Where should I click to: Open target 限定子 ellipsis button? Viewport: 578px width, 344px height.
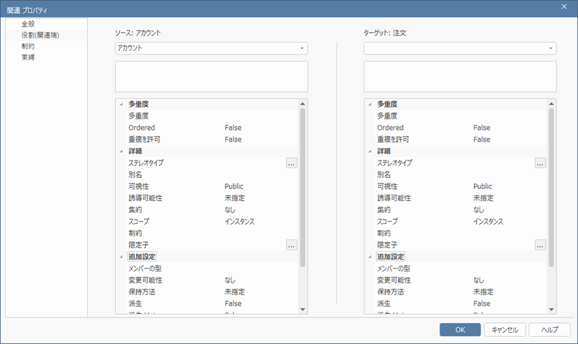[x=540, y=245]
